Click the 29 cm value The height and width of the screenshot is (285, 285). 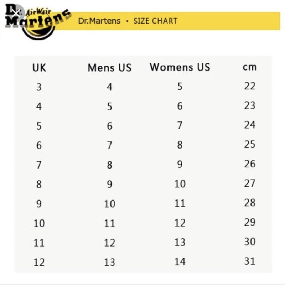[250, 222]
